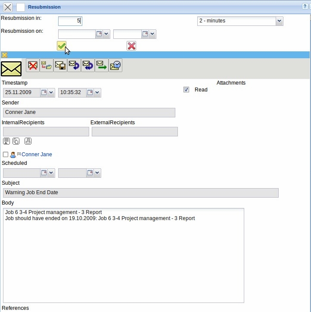Click the person icon beside Conner Jane
This screenshot has width=311, height=312.
coord(13,154)
